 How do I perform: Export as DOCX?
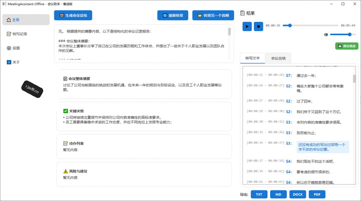298,194
